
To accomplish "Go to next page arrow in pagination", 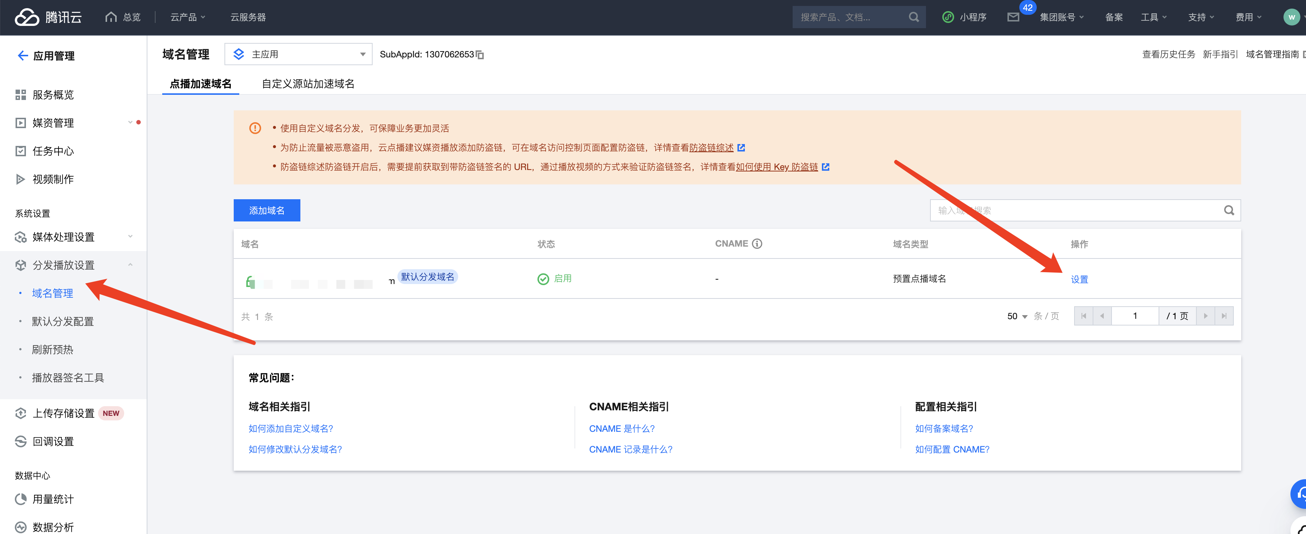I will [x=1206, y=316].
